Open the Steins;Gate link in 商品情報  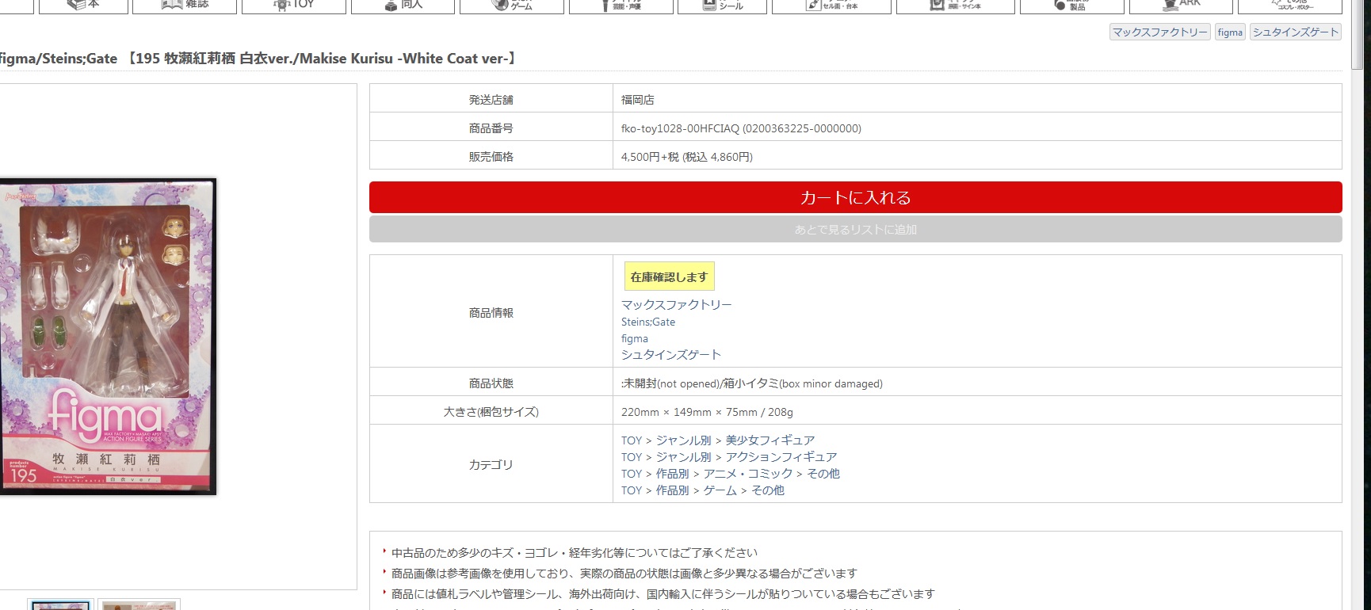[648, 322]
